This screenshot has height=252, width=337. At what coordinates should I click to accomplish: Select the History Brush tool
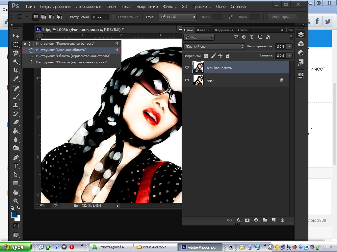click(16, 114)
